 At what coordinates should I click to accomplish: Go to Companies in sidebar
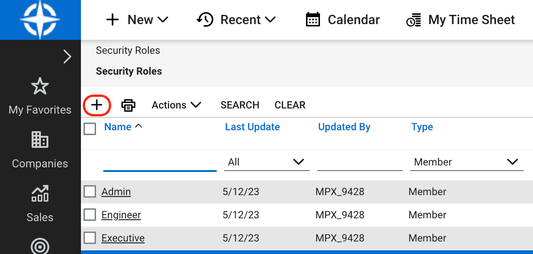[40, 150]
